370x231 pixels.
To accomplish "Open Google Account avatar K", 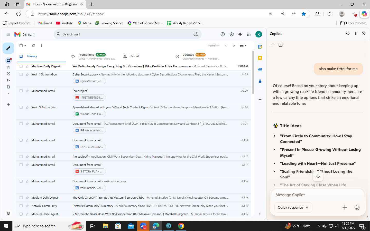I will [259, 34].
